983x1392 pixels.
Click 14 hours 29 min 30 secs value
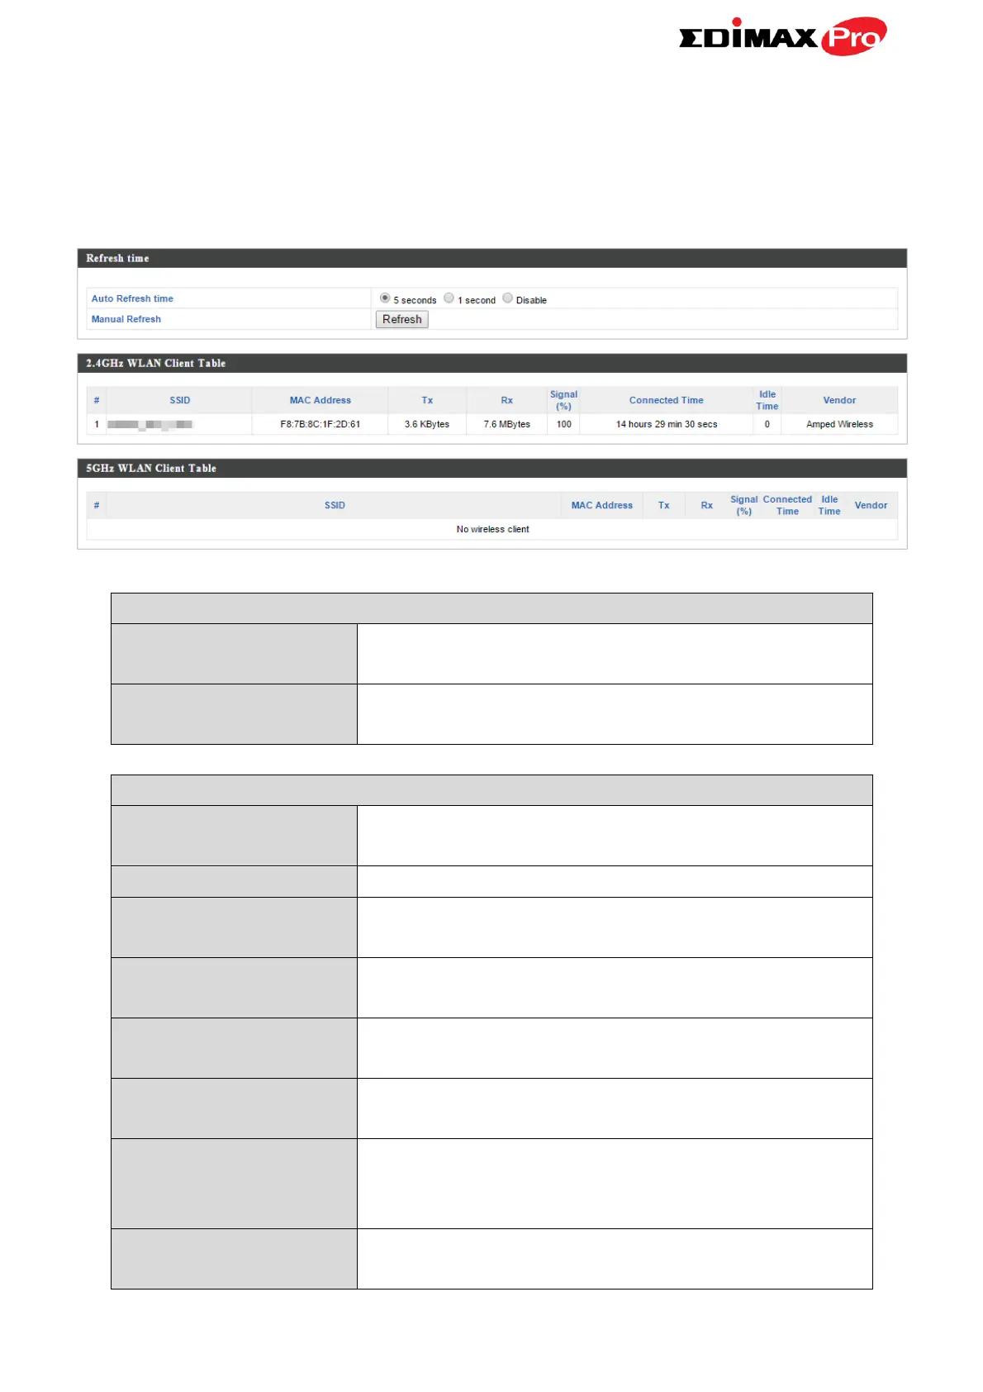coord(666,424)
